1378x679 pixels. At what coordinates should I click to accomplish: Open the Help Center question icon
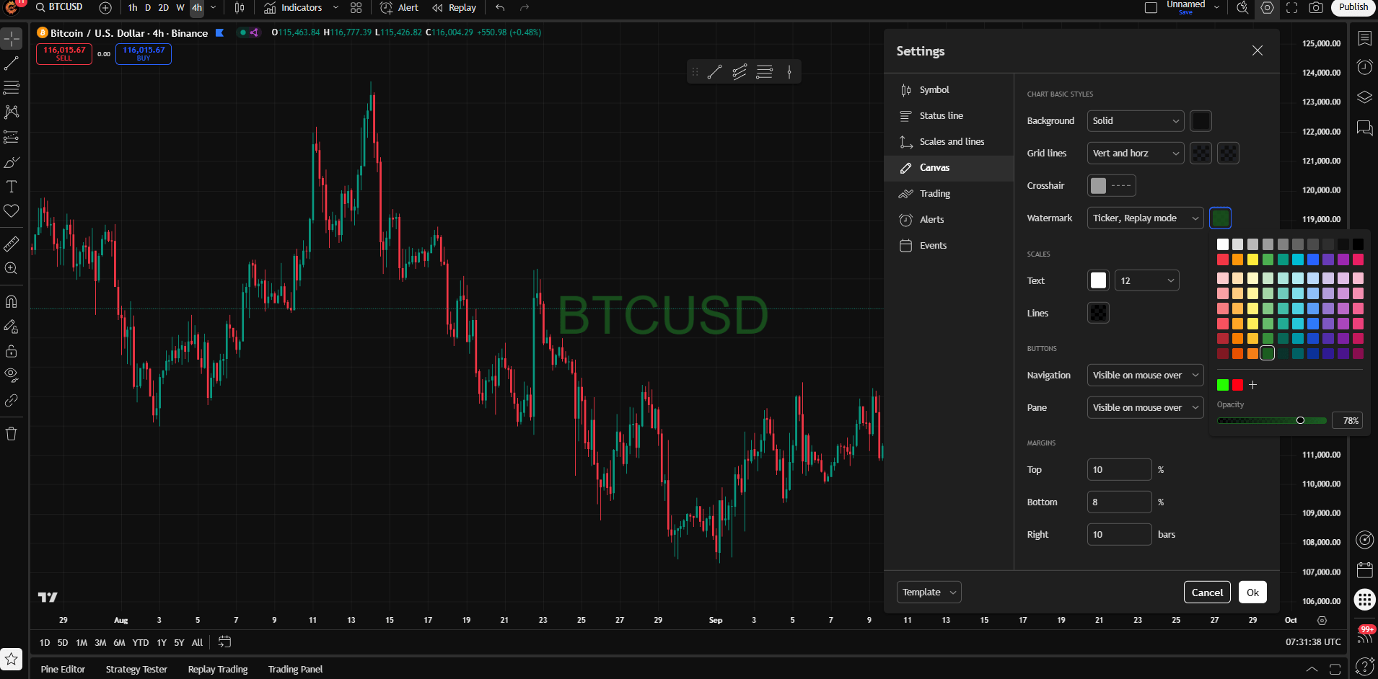1364,666
